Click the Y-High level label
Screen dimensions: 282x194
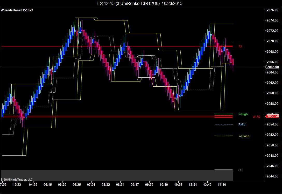click(x=243, y=114)
